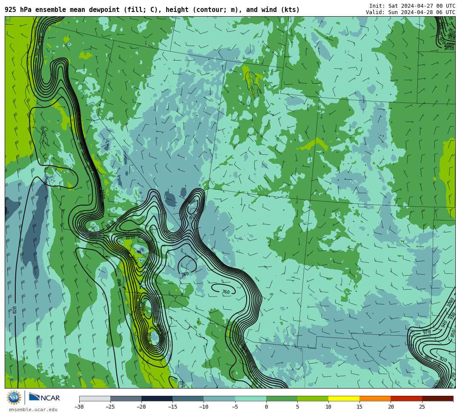
Task: Click the 820 contour label at left edge
Action: (14, 310)
